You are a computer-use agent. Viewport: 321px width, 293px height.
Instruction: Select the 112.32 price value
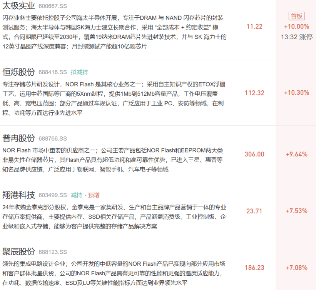[254, 93]
